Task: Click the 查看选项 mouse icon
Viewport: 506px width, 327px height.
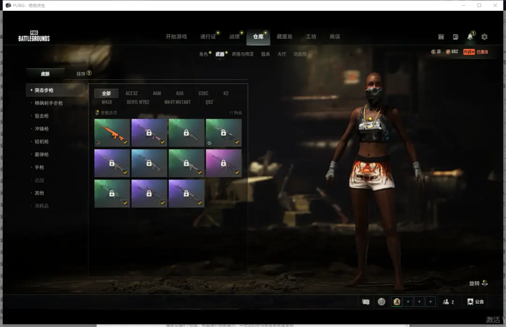Action: [x=97, y=113]
